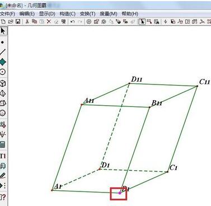Select the arrow pointer tool in sidebar
Image resolution: width=211 pixels, height=206 pixels.
(3, 31)
